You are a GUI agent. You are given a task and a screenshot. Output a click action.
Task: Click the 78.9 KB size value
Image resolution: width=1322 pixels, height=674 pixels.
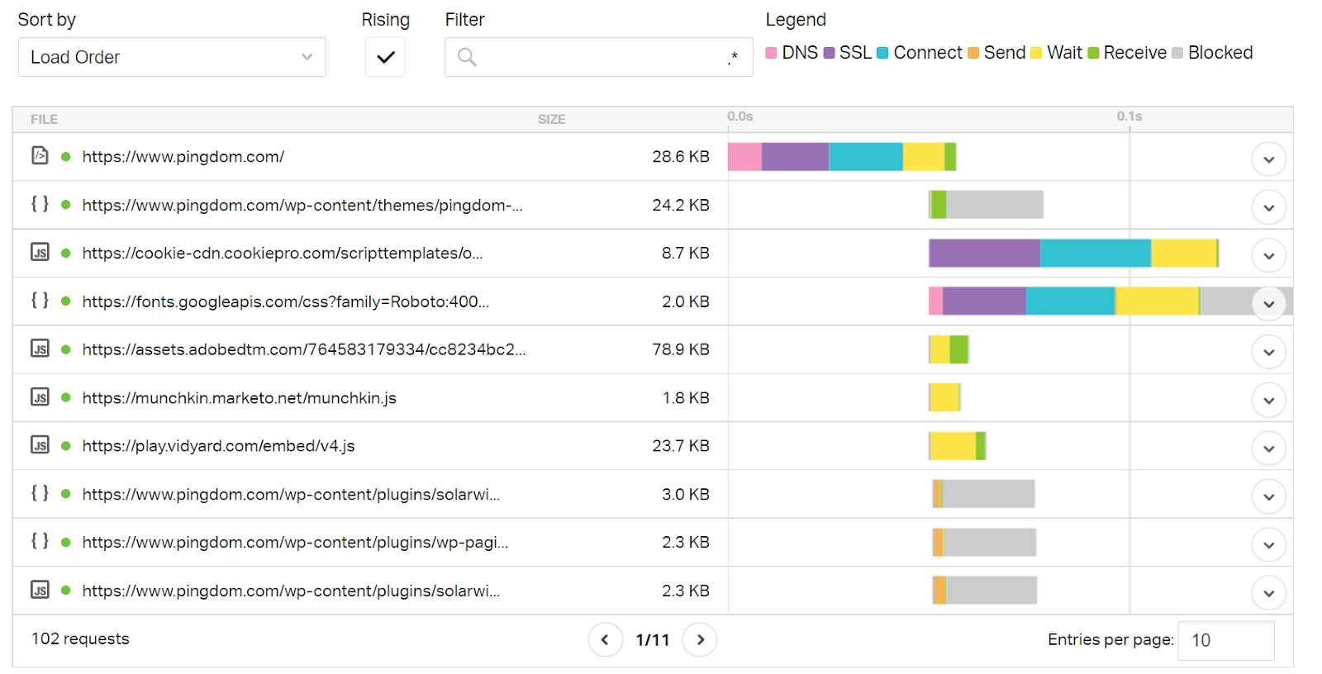pos(681,349)
